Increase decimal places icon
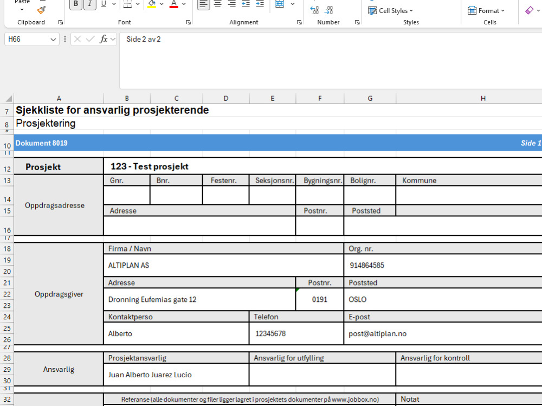Screen dimensions: 542x406 pos(314,10)
